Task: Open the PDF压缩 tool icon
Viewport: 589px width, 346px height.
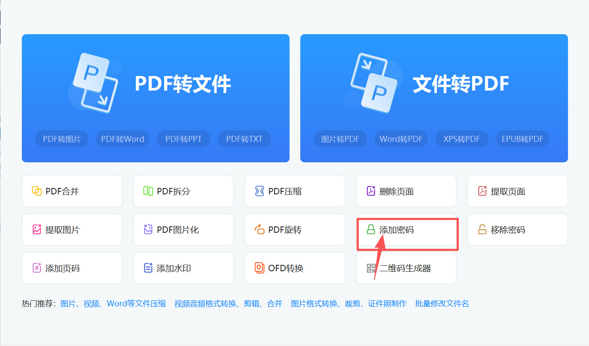Action: tap(260, 191)
